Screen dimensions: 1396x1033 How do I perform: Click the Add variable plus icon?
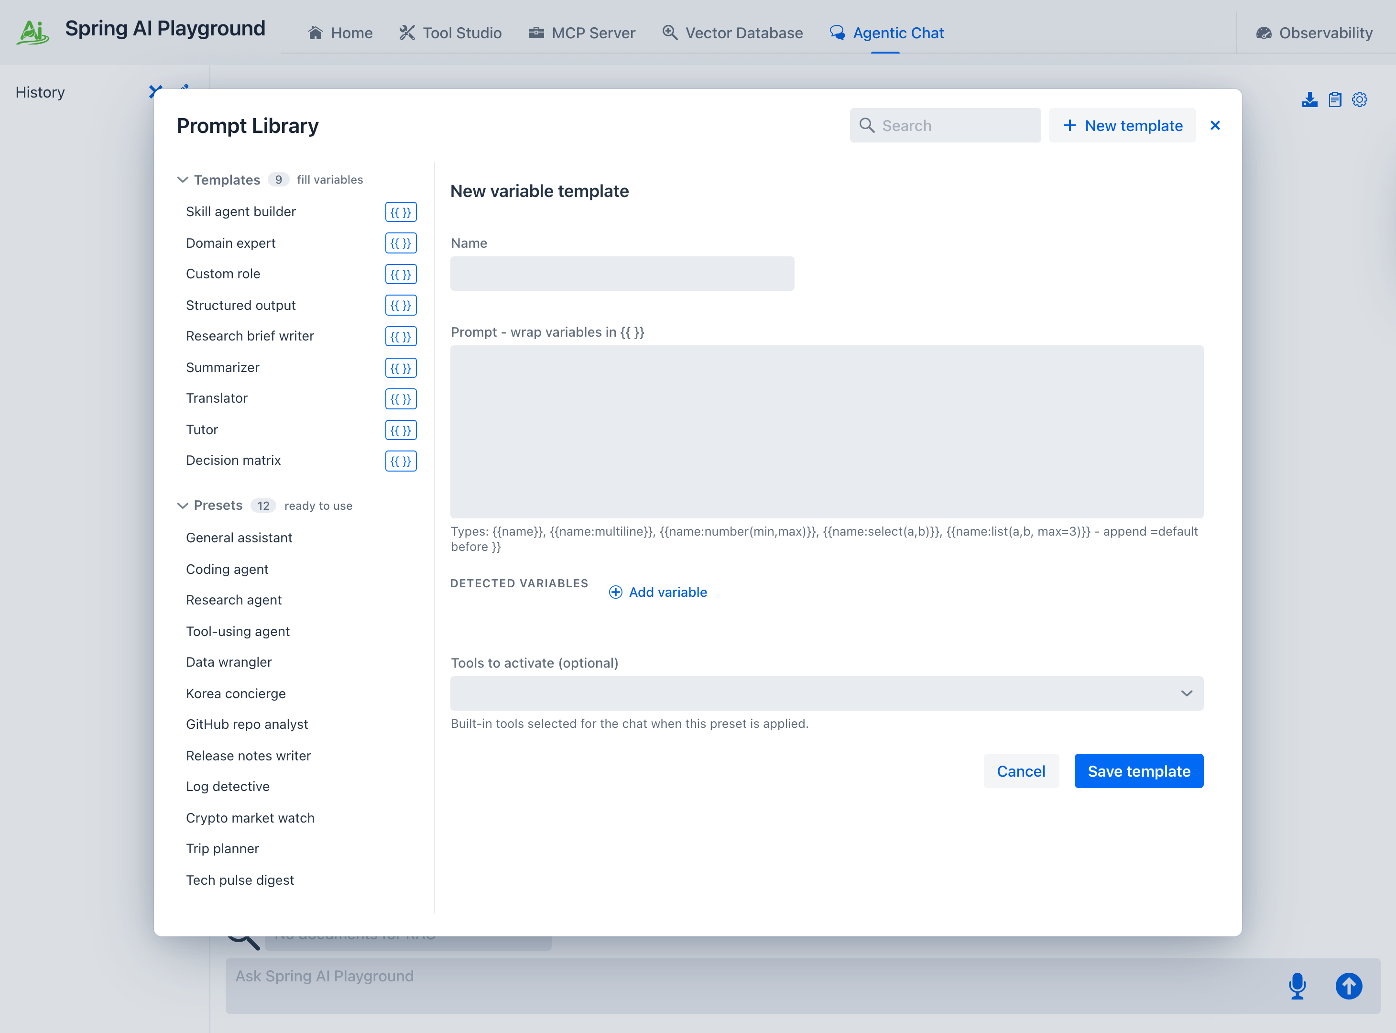pos(615,592)
